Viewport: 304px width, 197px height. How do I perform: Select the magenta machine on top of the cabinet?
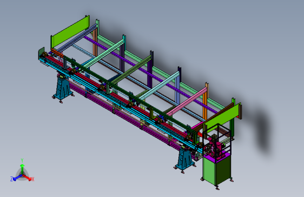click(x=216, y=148)
